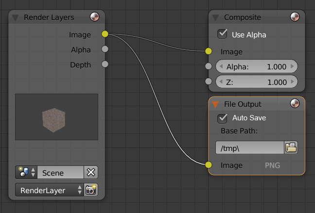Open file browser folder icon for base path

coord(291,148)
